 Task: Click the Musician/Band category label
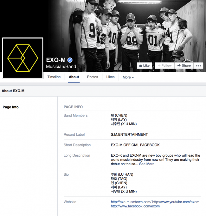[61, 66]
